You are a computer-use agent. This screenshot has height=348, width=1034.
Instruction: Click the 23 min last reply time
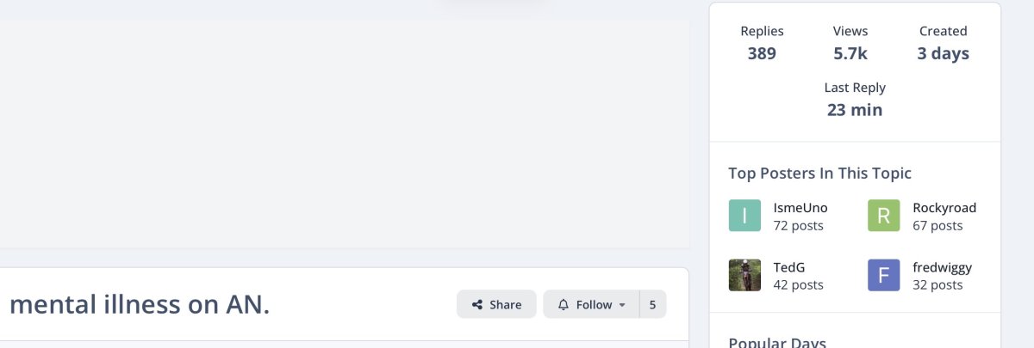point(855,110)
